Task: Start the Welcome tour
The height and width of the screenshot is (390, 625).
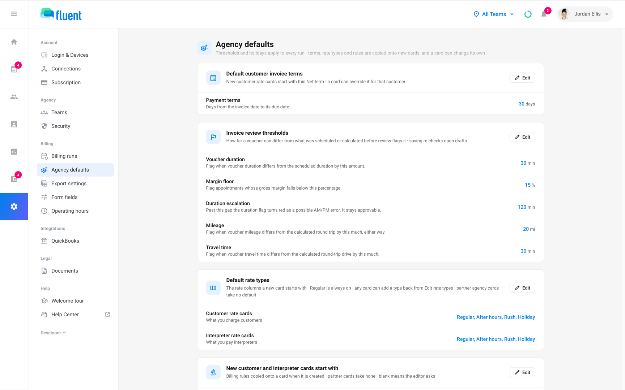Action: [x=75, y=301]
